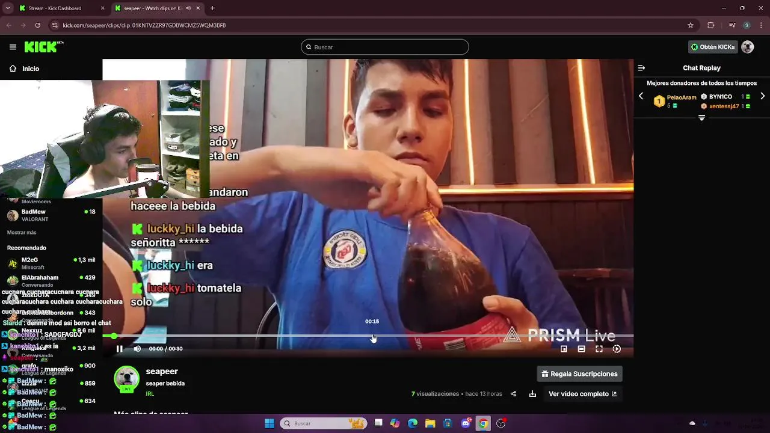Enter fullscreen video mode

[599, 349]
